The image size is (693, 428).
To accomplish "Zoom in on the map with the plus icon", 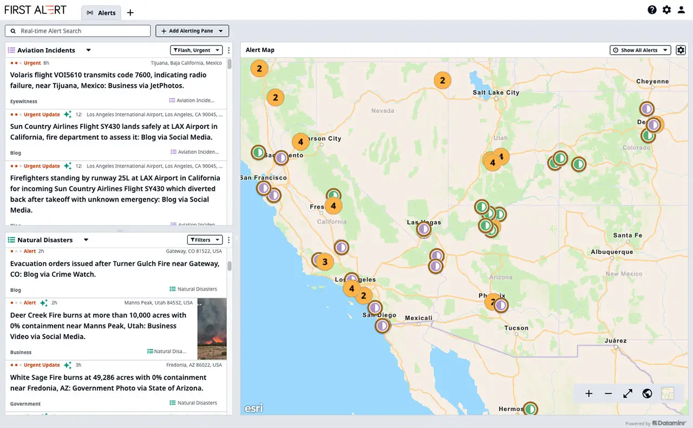I will coord(589,394).
